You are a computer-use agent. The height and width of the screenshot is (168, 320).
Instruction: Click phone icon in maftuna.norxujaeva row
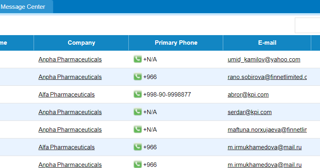coord(138,129)
